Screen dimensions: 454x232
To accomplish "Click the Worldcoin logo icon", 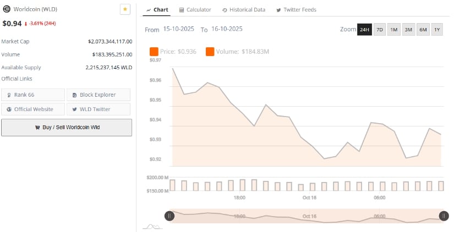I will tap(7, 9).
